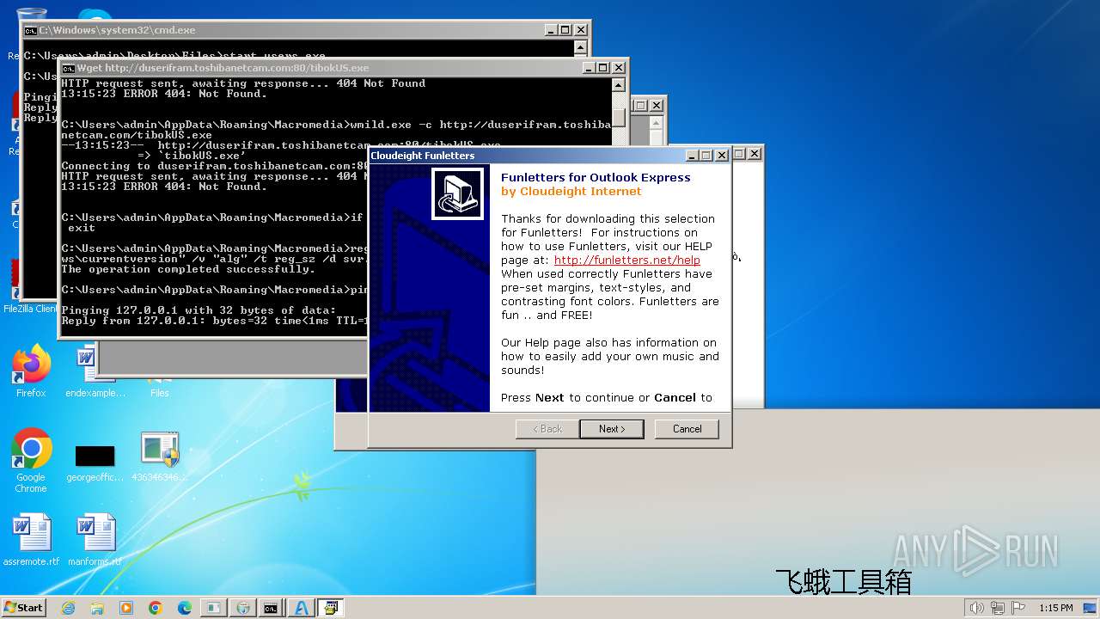Screen dimensions: 1100x619
Task: Launch Internet Explorer from taskbar
Action: [x=69, y=608]
